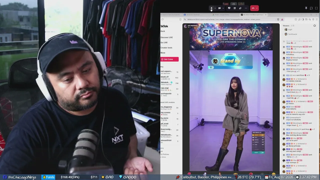Close the tiktok.com browser tab

(x=266, y=15)
